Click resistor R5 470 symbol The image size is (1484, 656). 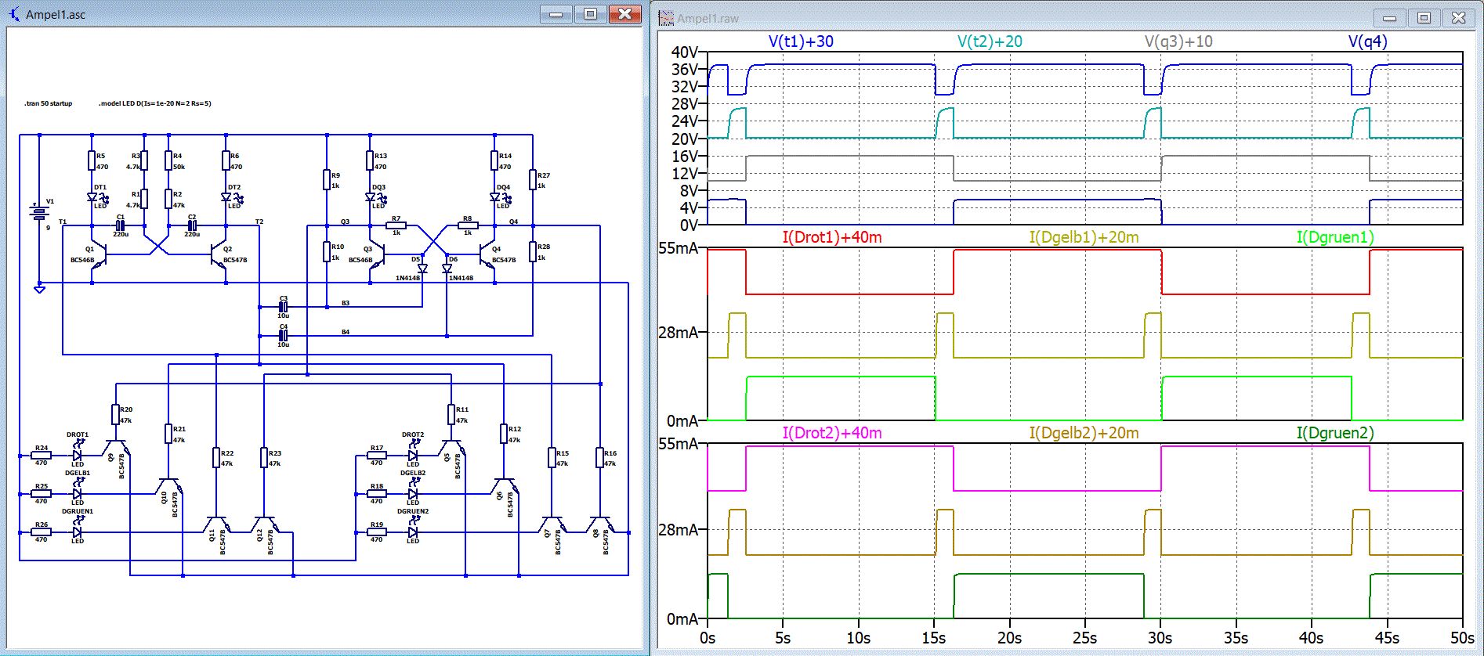pos(92,160)
